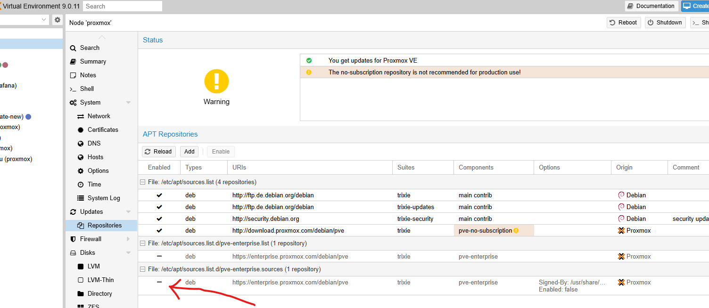This screenshot has height=308, width=709.
Task: Select the pve-no-subscription component cell
Action: tap(494, 230)
